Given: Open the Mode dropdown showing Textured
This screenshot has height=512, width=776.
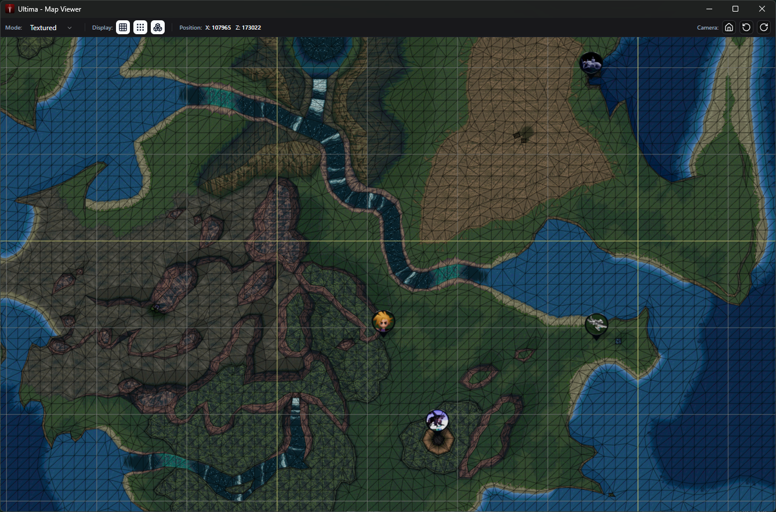Looking at the screenshot, I should point(51,27).
